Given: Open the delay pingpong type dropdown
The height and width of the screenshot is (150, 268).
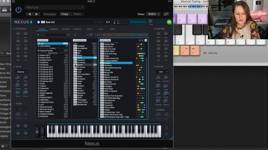Looking at the screenshot, I should pyautogui.click(x=22, y=72).
